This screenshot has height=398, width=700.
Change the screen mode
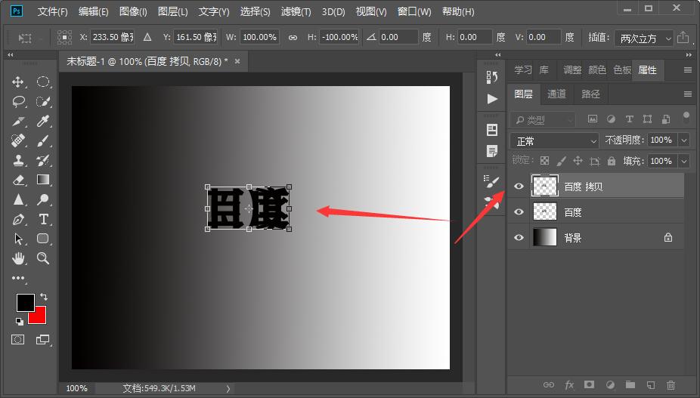click(42, 340)
